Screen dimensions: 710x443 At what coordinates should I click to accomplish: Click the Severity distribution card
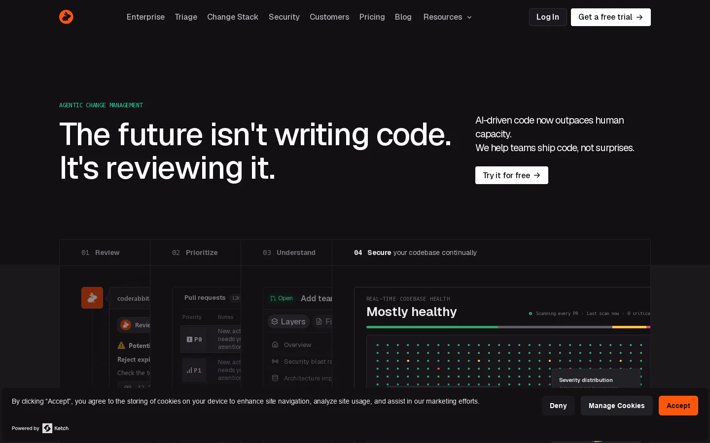coord(596,379)
